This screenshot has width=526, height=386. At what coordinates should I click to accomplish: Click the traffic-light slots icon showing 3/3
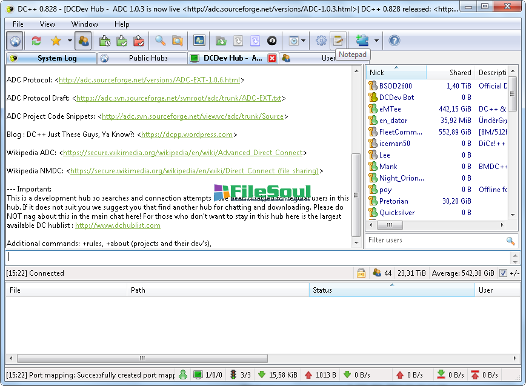(x=233, y=374)
